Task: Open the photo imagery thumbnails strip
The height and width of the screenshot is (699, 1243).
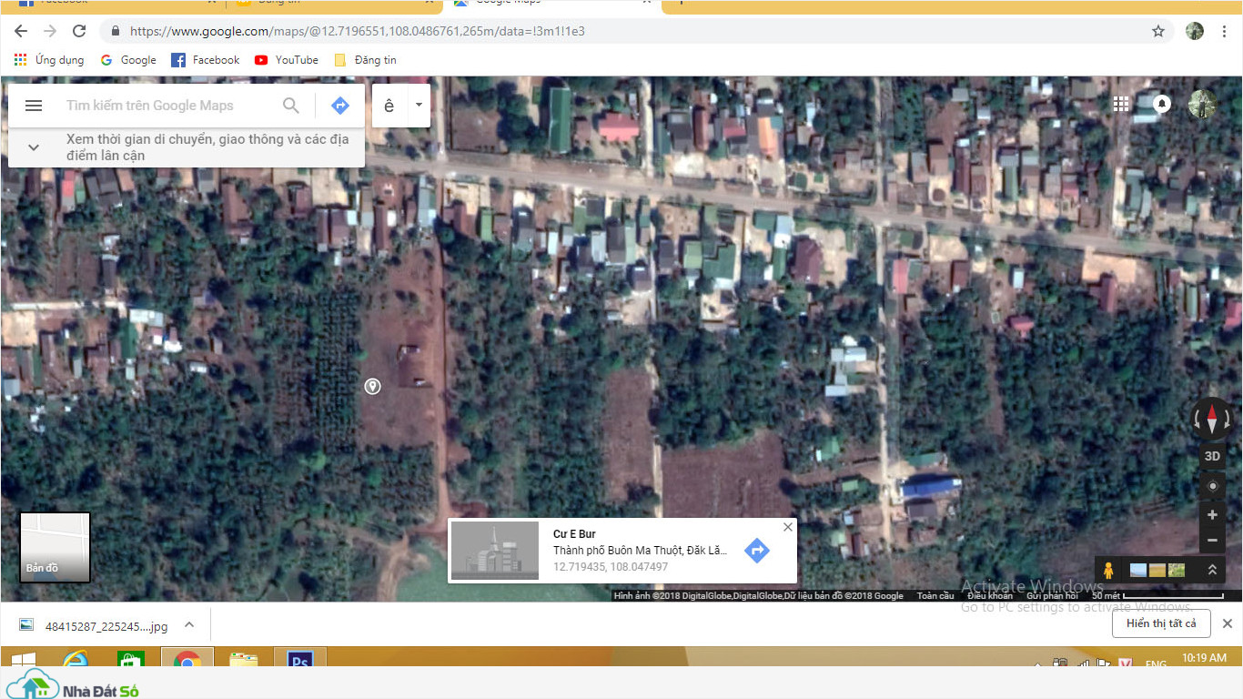Action: point(1157,571)
